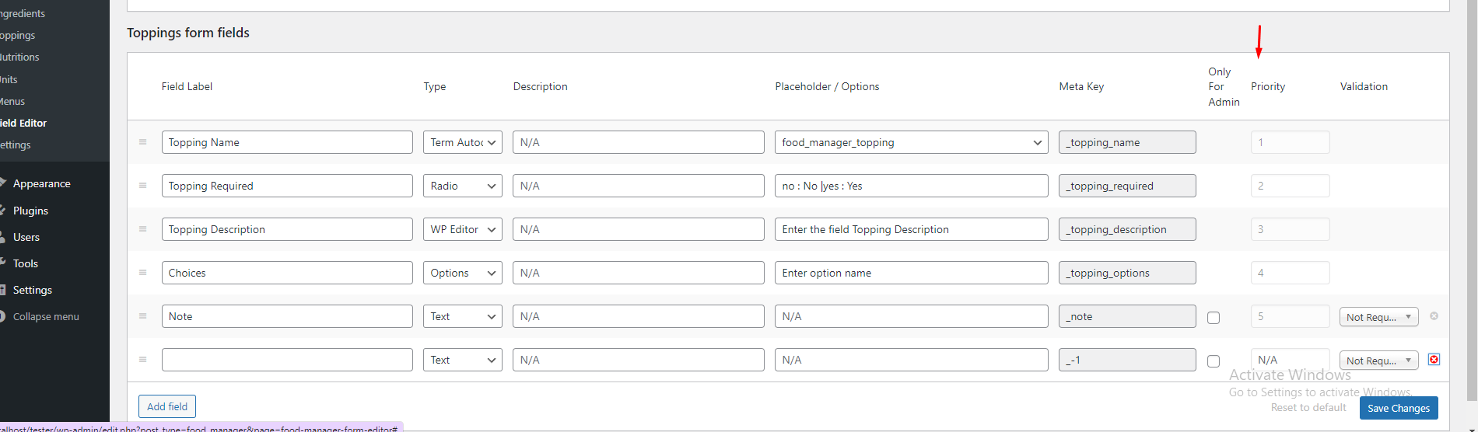Screen dimensions: 1478x432
Task: Click the Collapse menu arrow icon
Action: click(x=2, y=316)
